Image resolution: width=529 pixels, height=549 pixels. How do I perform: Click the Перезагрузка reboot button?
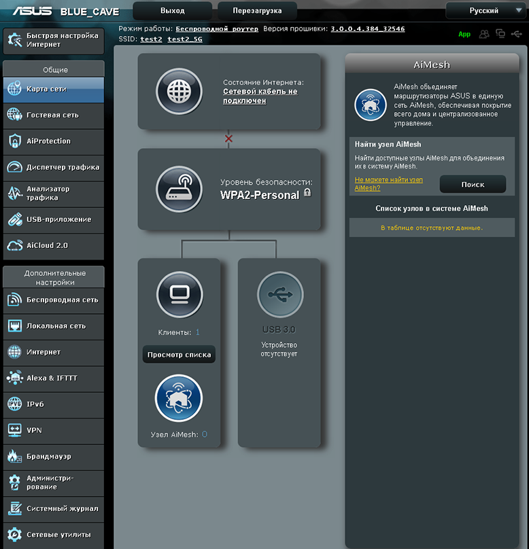pyautogui.click(x=257, y=11)
